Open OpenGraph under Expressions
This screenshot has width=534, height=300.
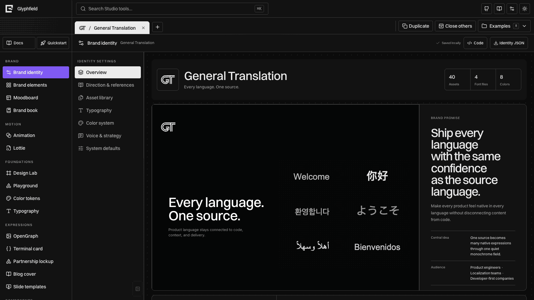pos(36,236)
